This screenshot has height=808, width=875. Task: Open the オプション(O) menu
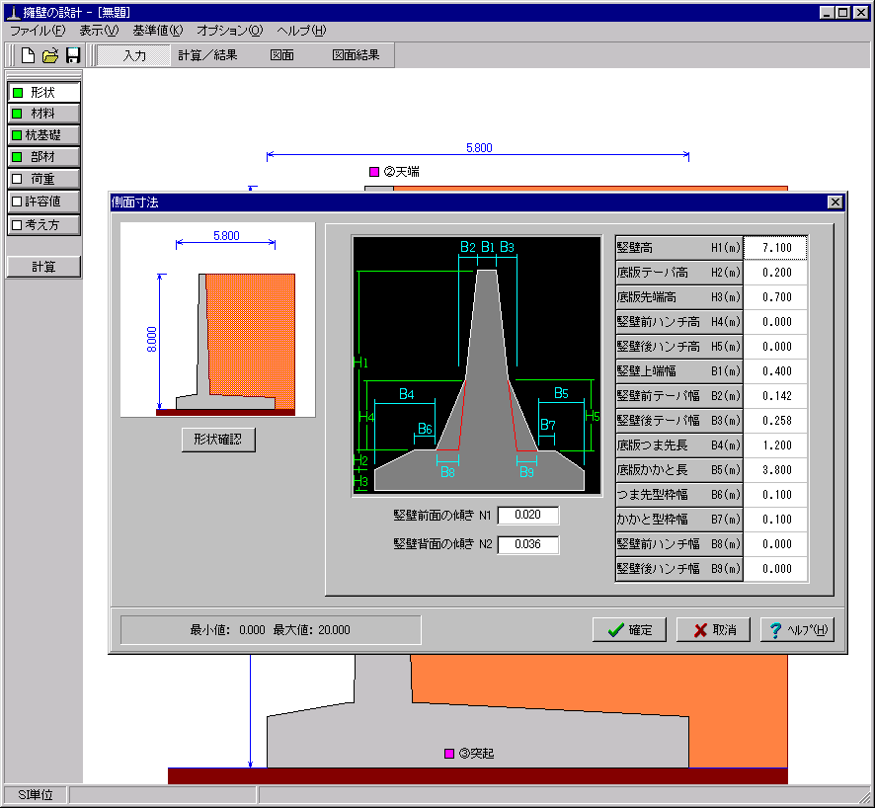click(x=229, y=31)
